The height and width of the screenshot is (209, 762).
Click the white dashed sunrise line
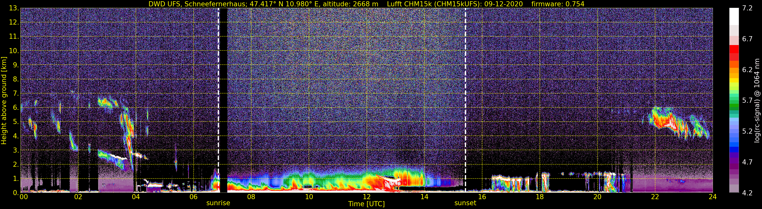pyautogui.click(x=219, y=100)
